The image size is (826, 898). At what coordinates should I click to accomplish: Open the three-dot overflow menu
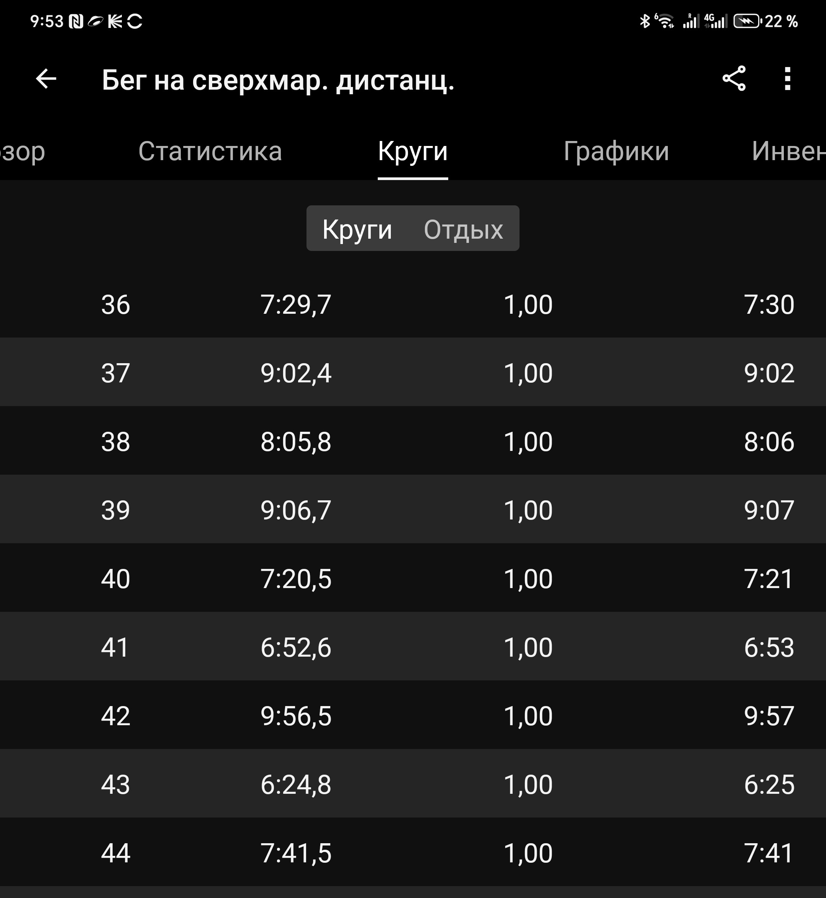pyautogui.click(x=788, y=79)
